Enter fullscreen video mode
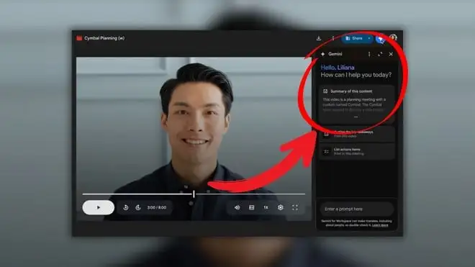Viewport: 475px width, 267px height. coord(295,207)
